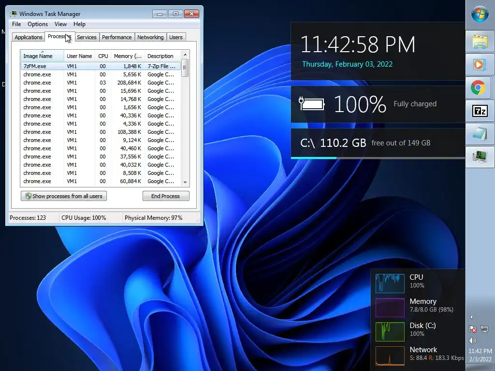Click the C: drive usage progress bar
The height and width of the screenshot is (371, 495).
pyautogui.click(x=378, y=158)
